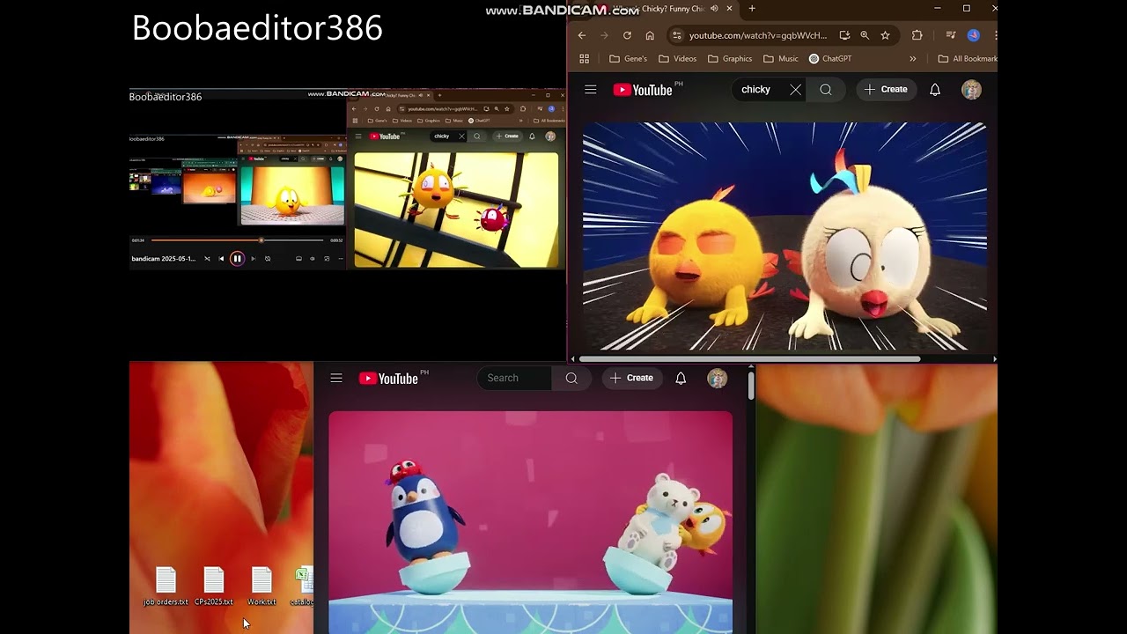Skip to previous track in media player
The width and height of the screenshot is (1127, 634).
point(221,259)
